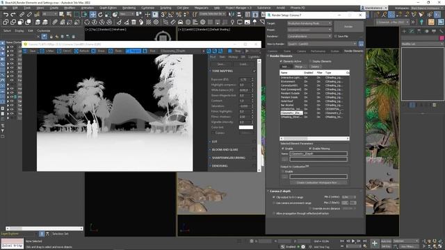Open the LightMix tab in frame buffer

click(253, 57)
